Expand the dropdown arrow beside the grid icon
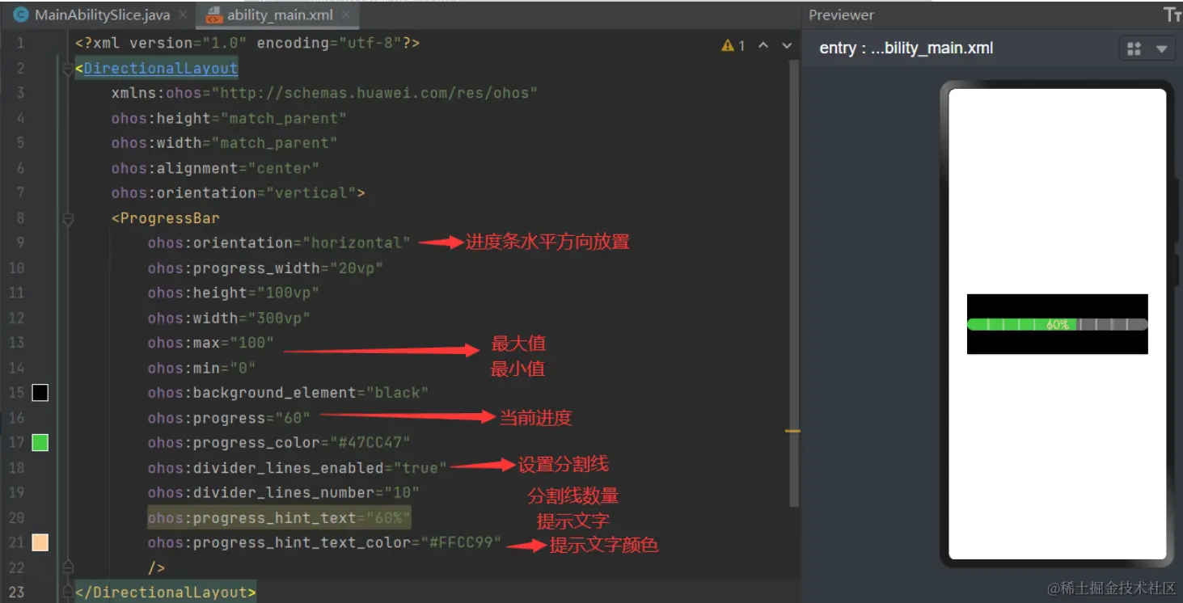This screenshot has height=603, width=1183. click(x=1162, y=48)
